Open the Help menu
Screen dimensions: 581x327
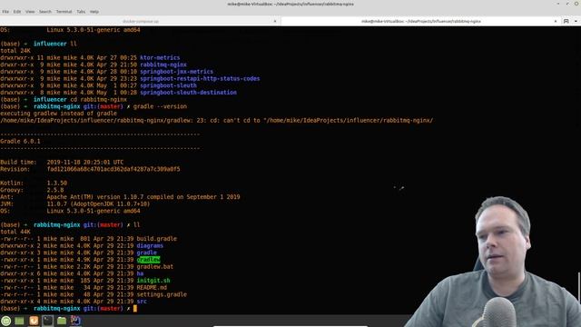(94, 12)
